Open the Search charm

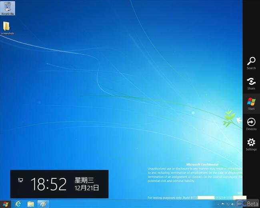[x=251, y=63]
